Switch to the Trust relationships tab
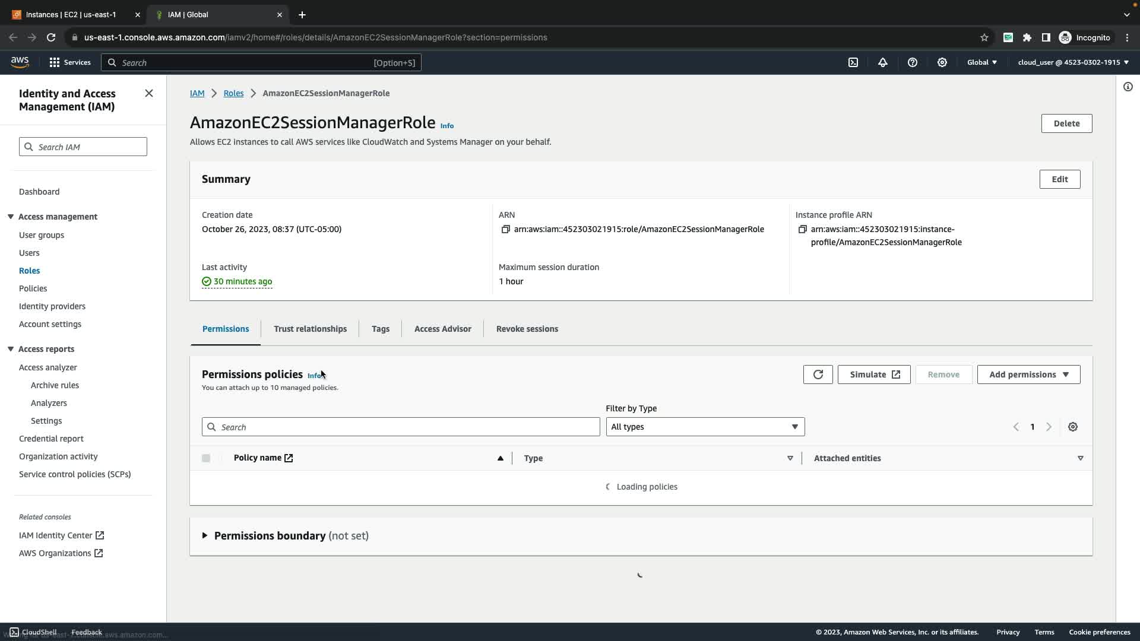The width and height of the screenshot is (1140, 641). [310, 329]
